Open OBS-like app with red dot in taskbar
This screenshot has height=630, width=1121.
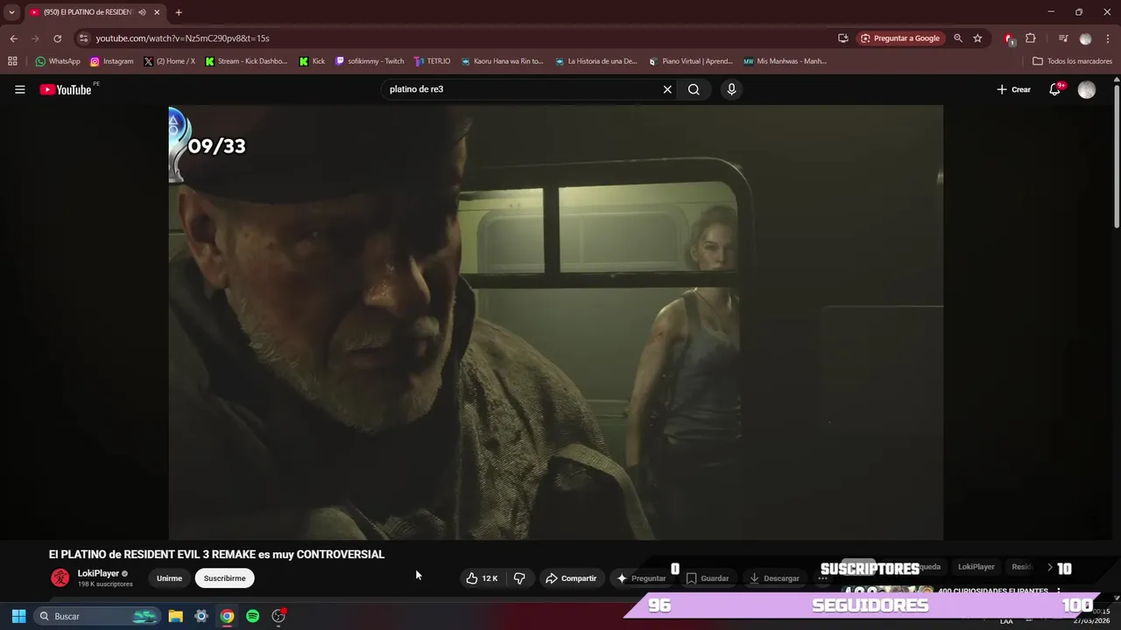[x=278, y=616]
